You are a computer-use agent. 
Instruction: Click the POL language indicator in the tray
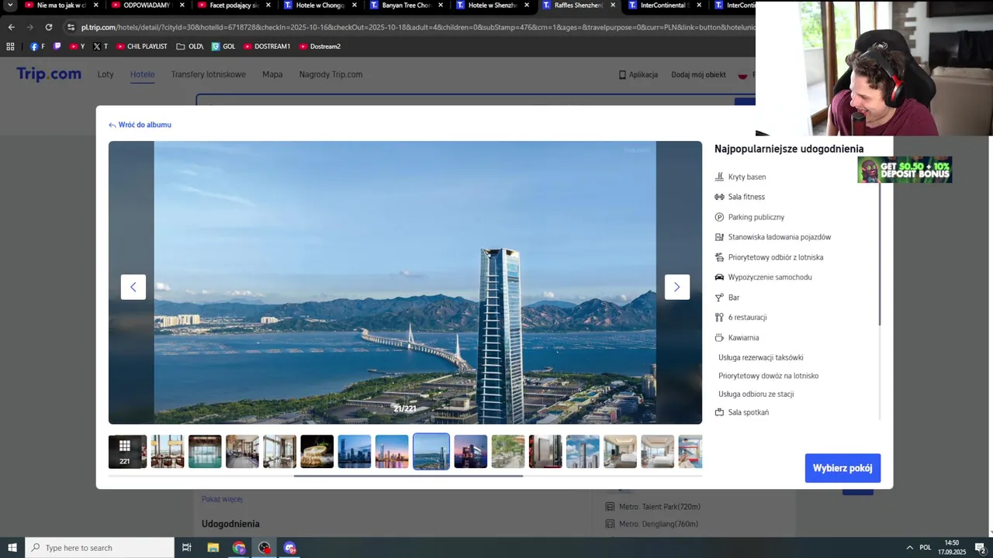925,548
